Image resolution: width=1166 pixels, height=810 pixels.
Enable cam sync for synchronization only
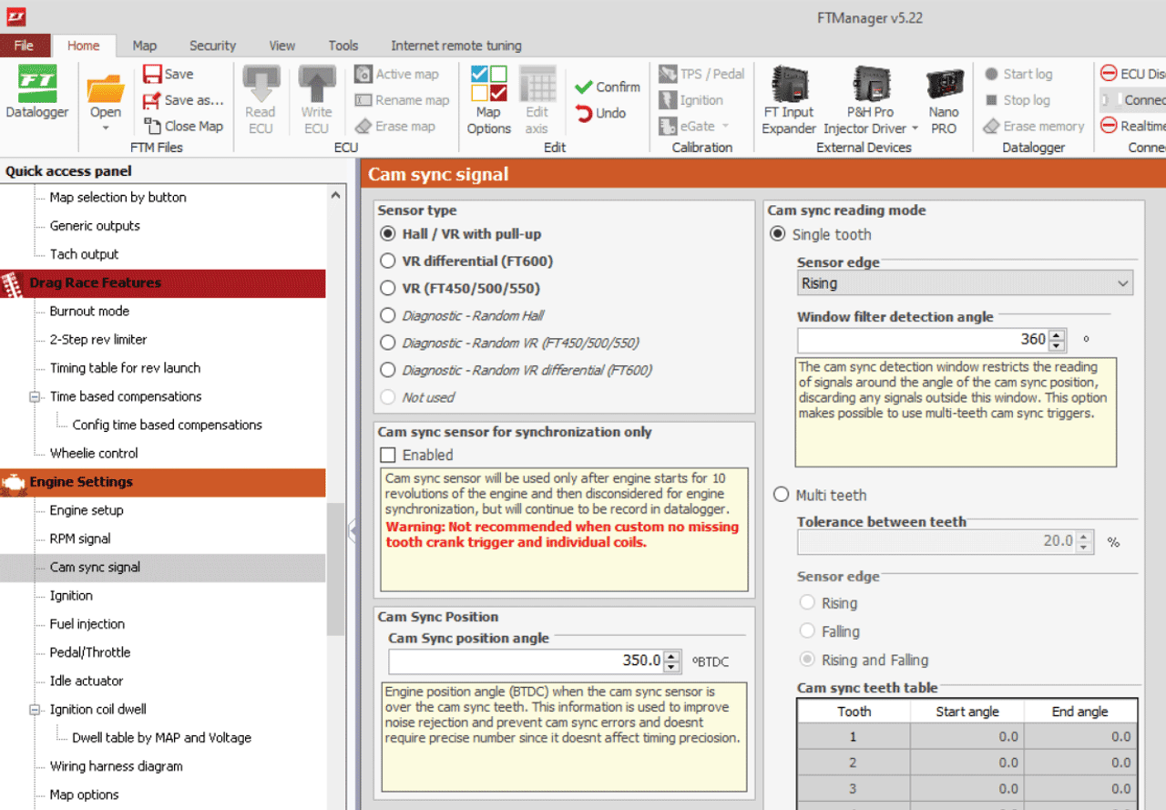[388, 455]
